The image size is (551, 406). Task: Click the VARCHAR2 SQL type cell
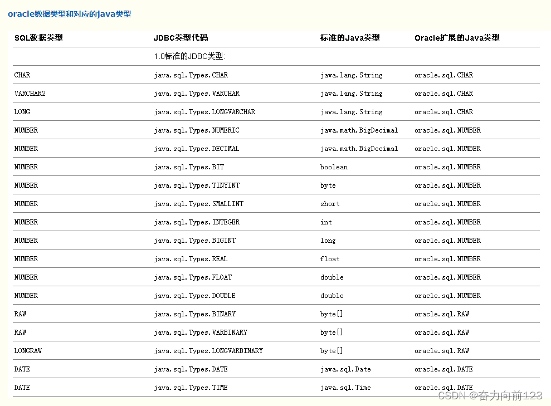30,94
